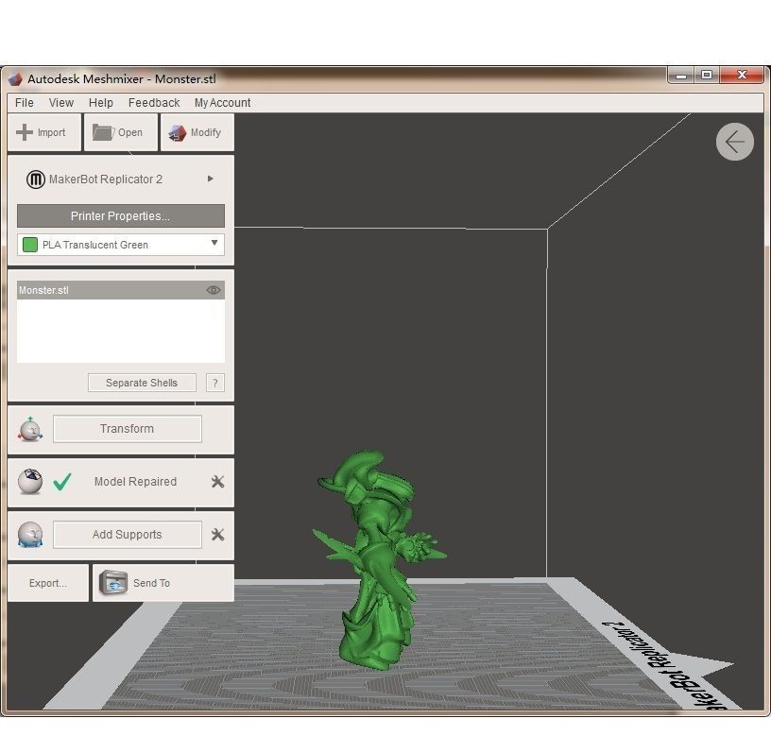Click the Separate Shells button
The height and width of the screenshot is (736, 771).
click(142, 383)
